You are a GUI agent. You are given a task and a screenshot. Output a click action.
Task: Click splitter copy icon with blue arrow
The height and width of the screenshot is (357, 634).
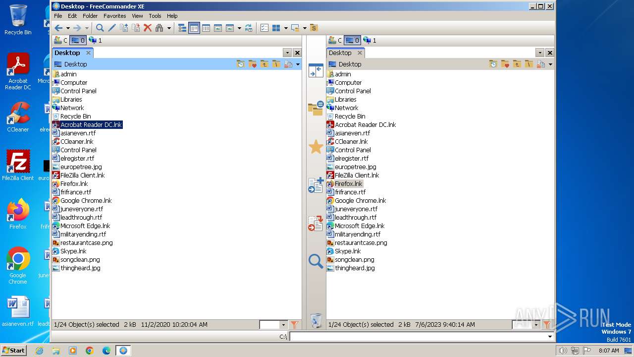point(316,185)
